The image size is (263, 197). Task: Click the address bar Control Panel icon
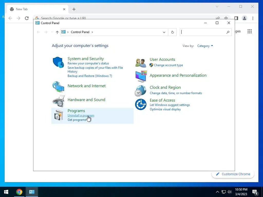63,32
